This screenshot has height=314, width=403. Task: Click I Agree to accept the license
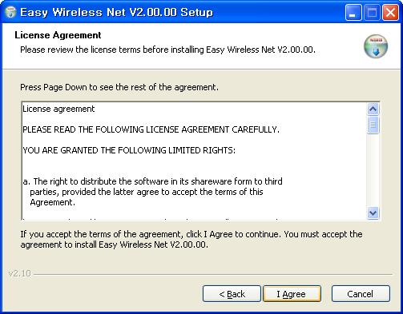coord(292,294)
